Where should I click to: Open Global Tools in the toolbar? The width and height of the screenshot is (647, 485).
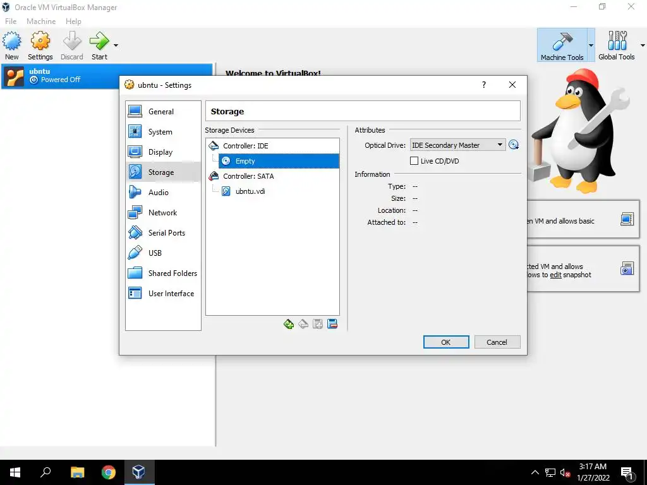[617, 45]
